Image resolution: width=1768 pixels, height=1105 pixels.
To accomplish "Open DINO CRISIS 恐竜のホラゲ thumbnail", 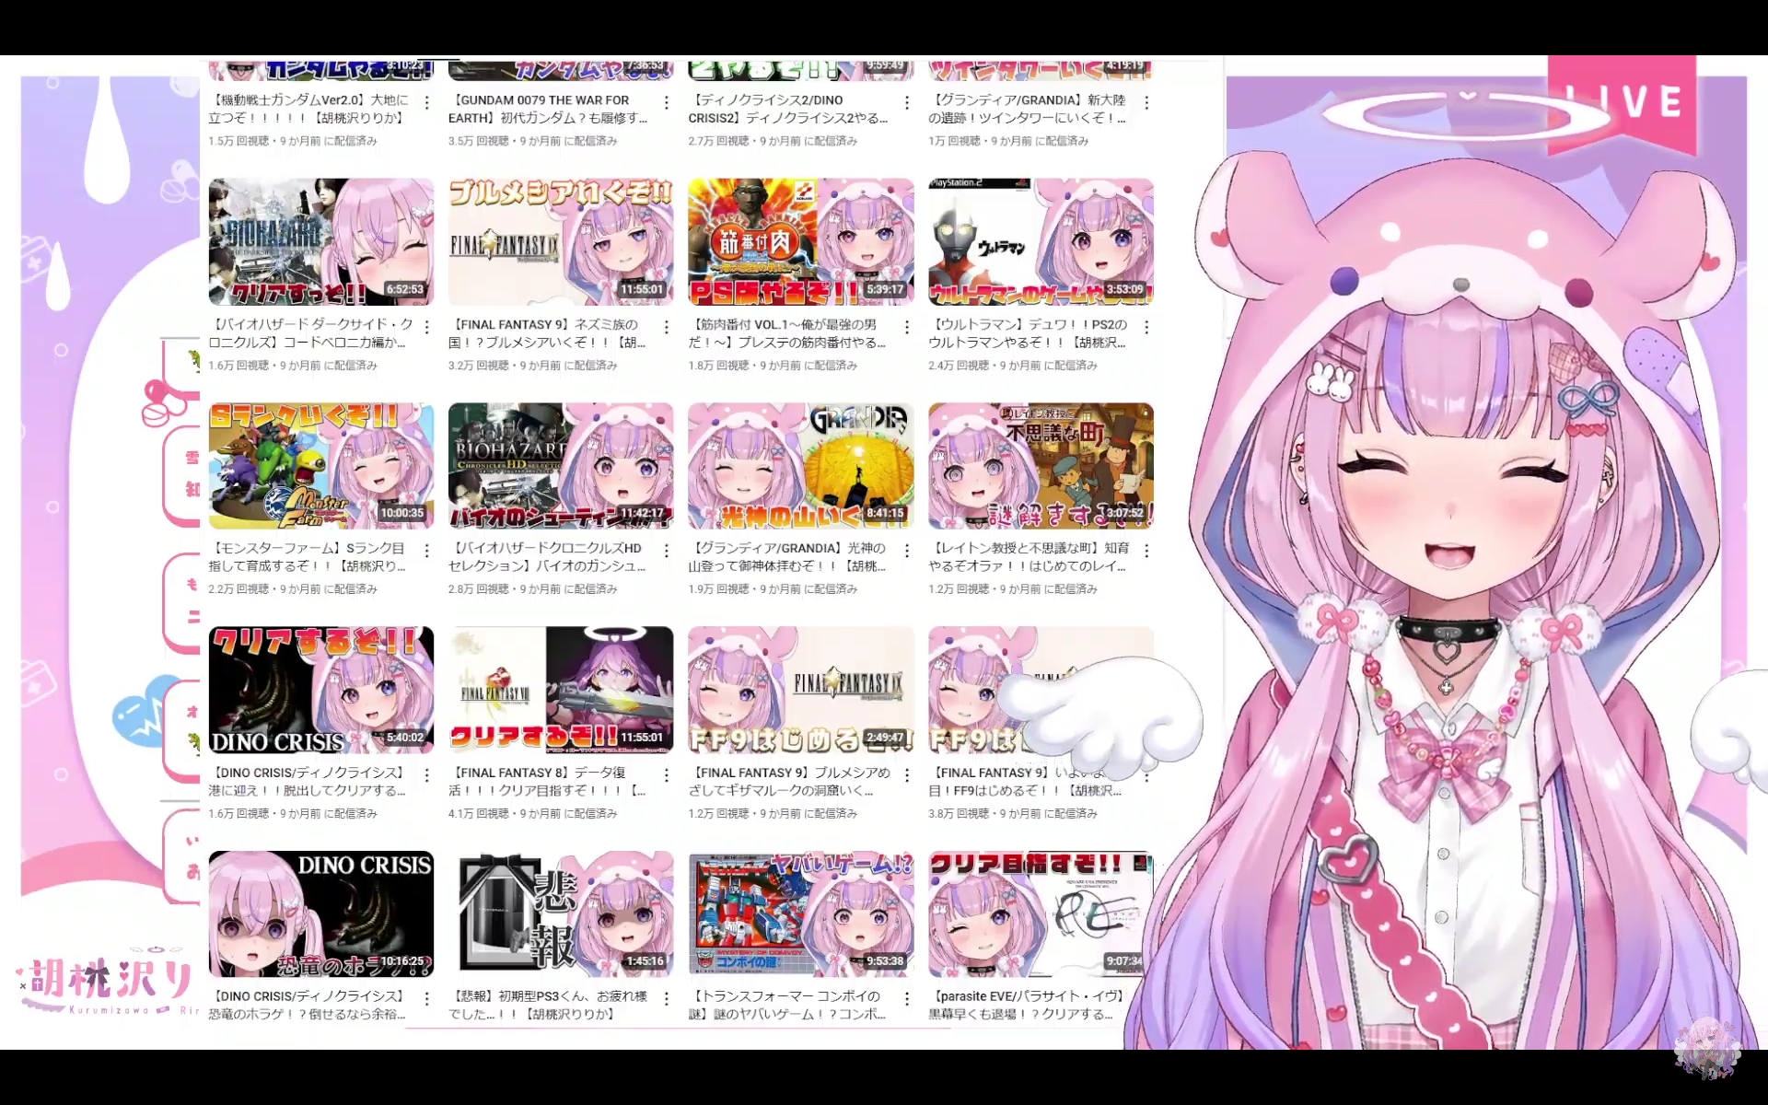I will click(x=320, y=913).
